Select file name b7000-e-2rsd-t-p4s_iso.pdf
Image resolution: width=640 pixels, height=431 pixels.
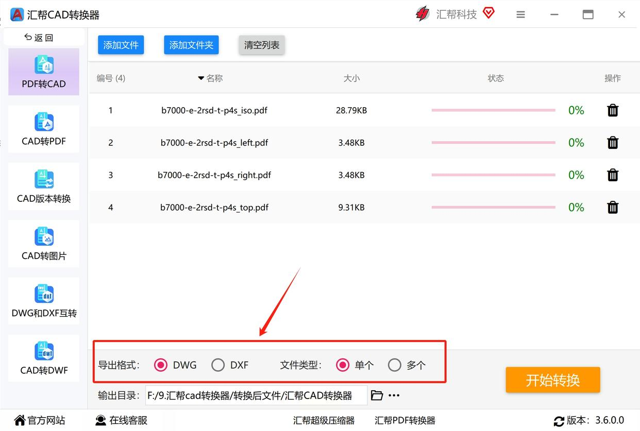pos(214,110)
